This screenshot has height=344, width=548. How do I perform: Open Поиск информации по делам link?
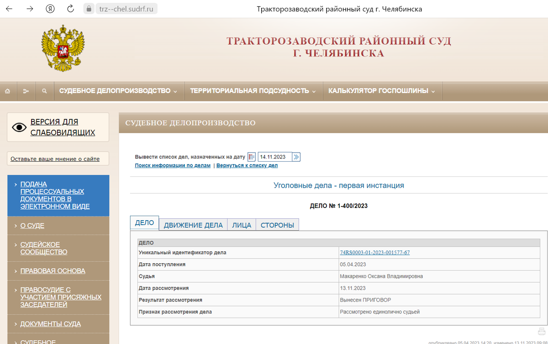173,165
